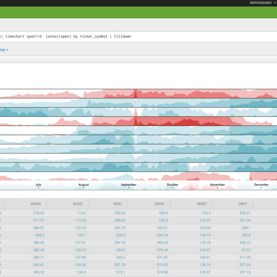Click AVGO value 128.7
277x277 pixels.
pyautogui.click(x=81, y=235)
